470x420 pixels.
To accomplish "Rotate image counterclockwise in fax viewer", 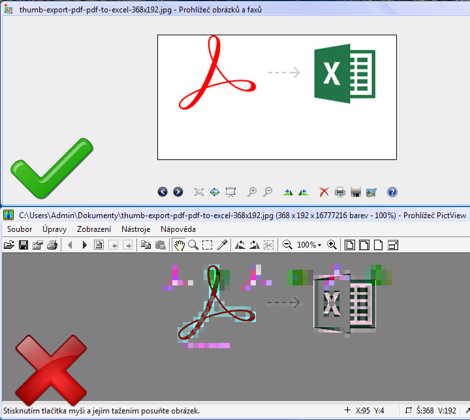I will tap(303, 192).
